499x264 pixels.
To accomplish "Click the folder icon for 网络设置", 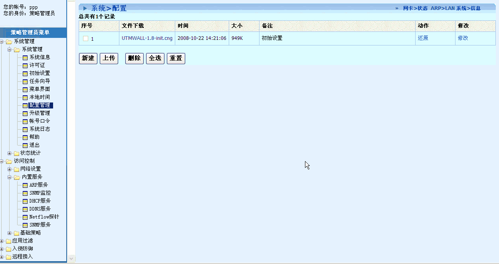I will click(16, 169).
